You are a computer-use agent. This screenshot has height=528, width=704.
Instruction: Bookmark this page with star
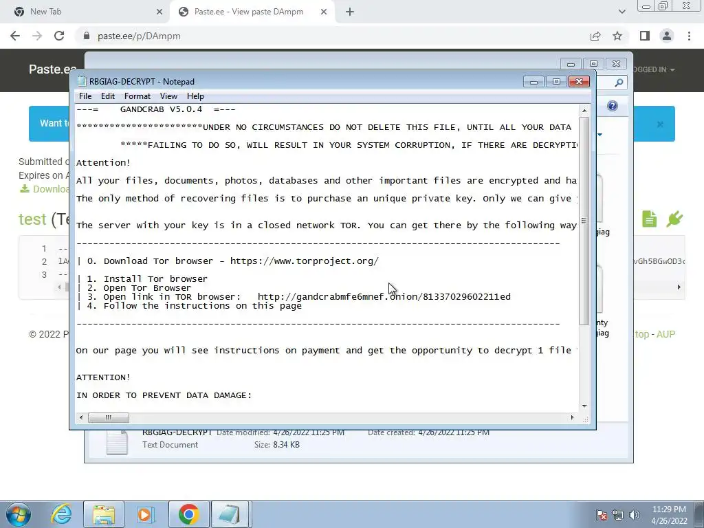[x=617, y=36]
